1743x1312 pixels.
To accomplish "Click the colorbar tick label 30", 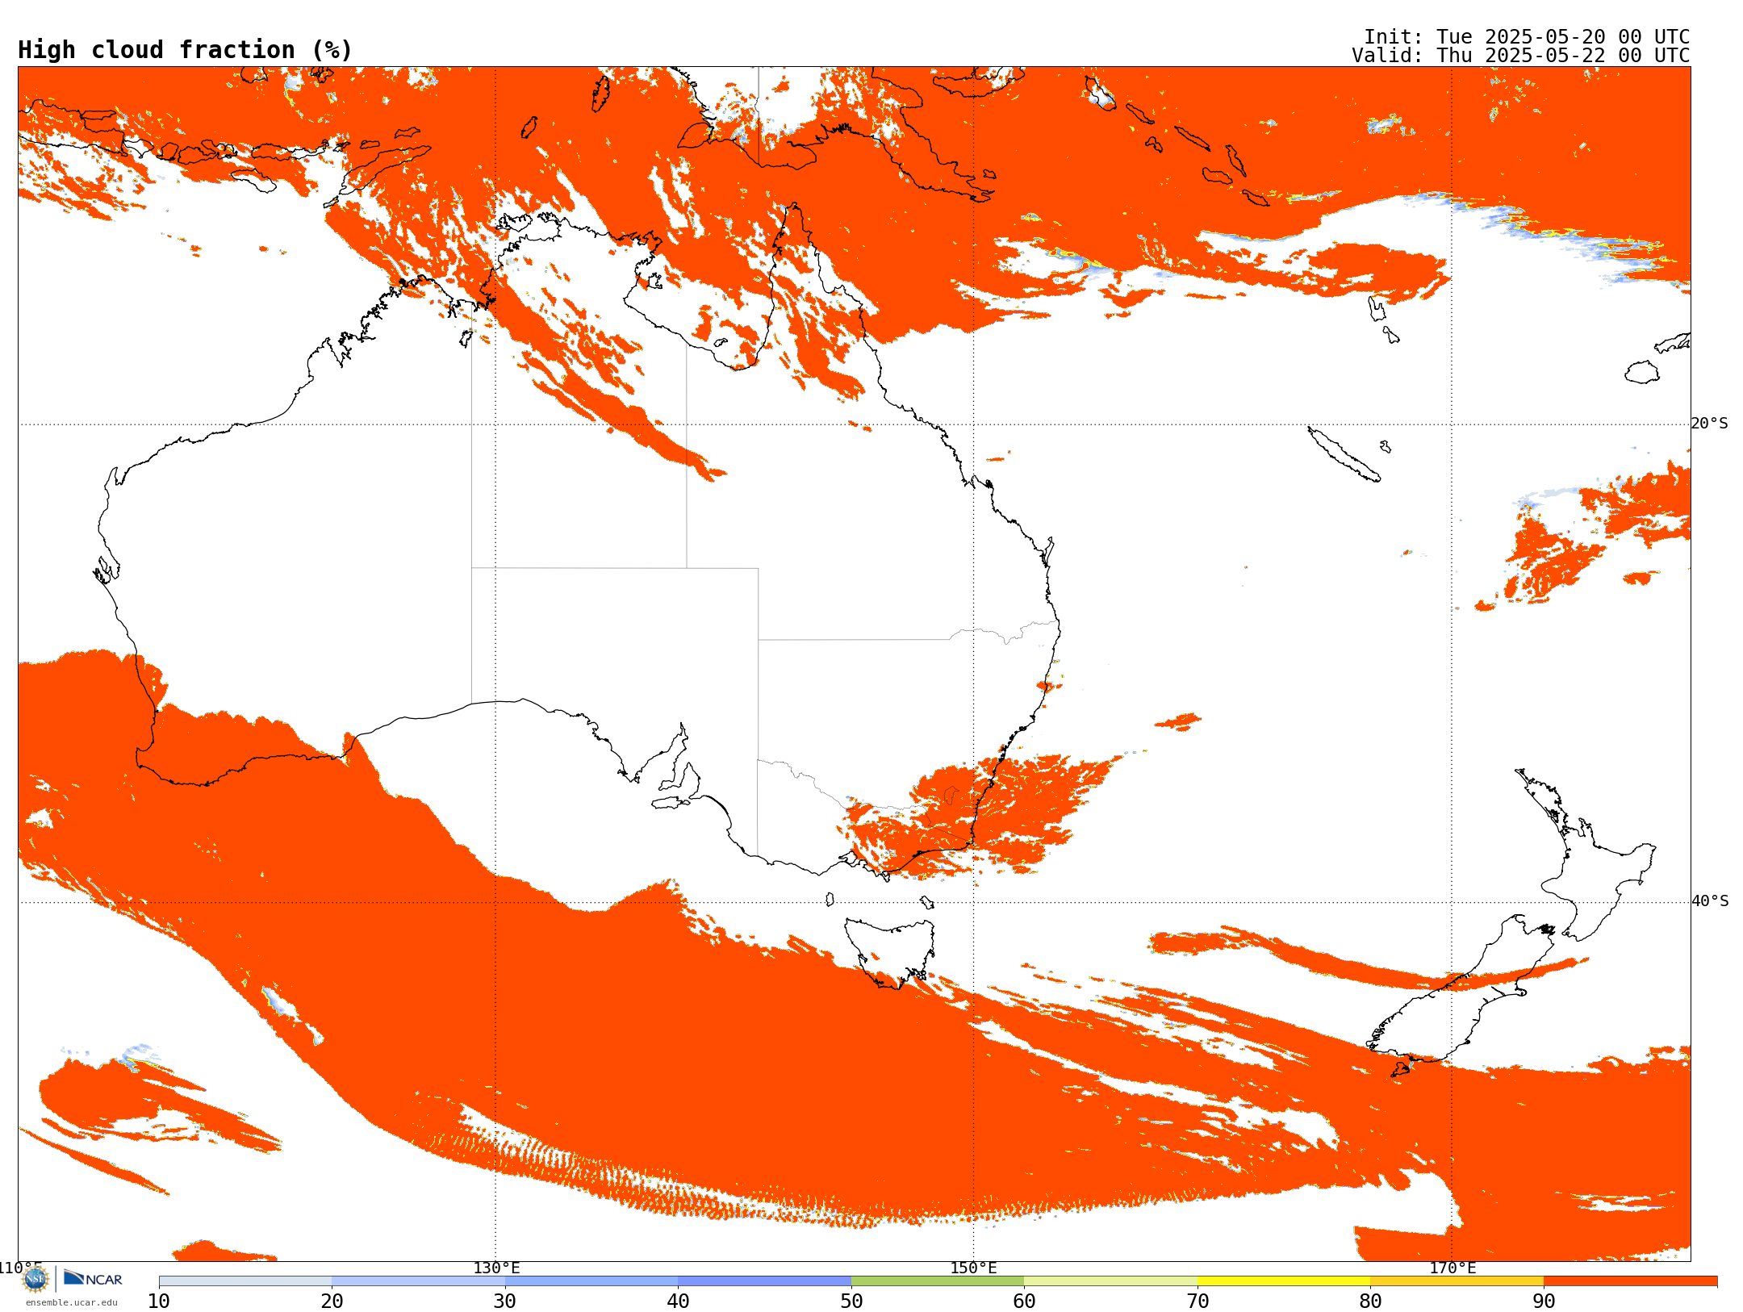I will click(x=505, y=1301).
